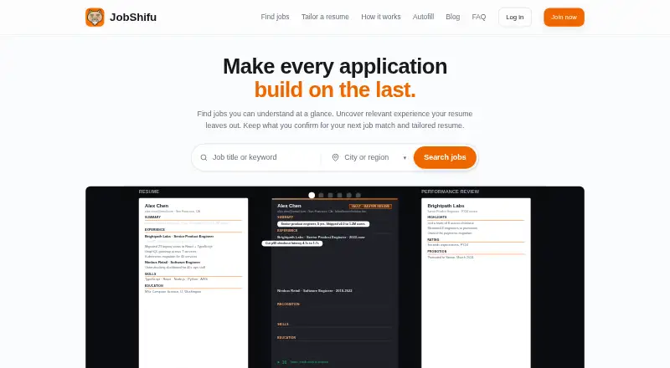Viewport: 670px width, 368px height.
Task: Click the Alex Chen resume page thumbnail
Action: pos(193,283)
